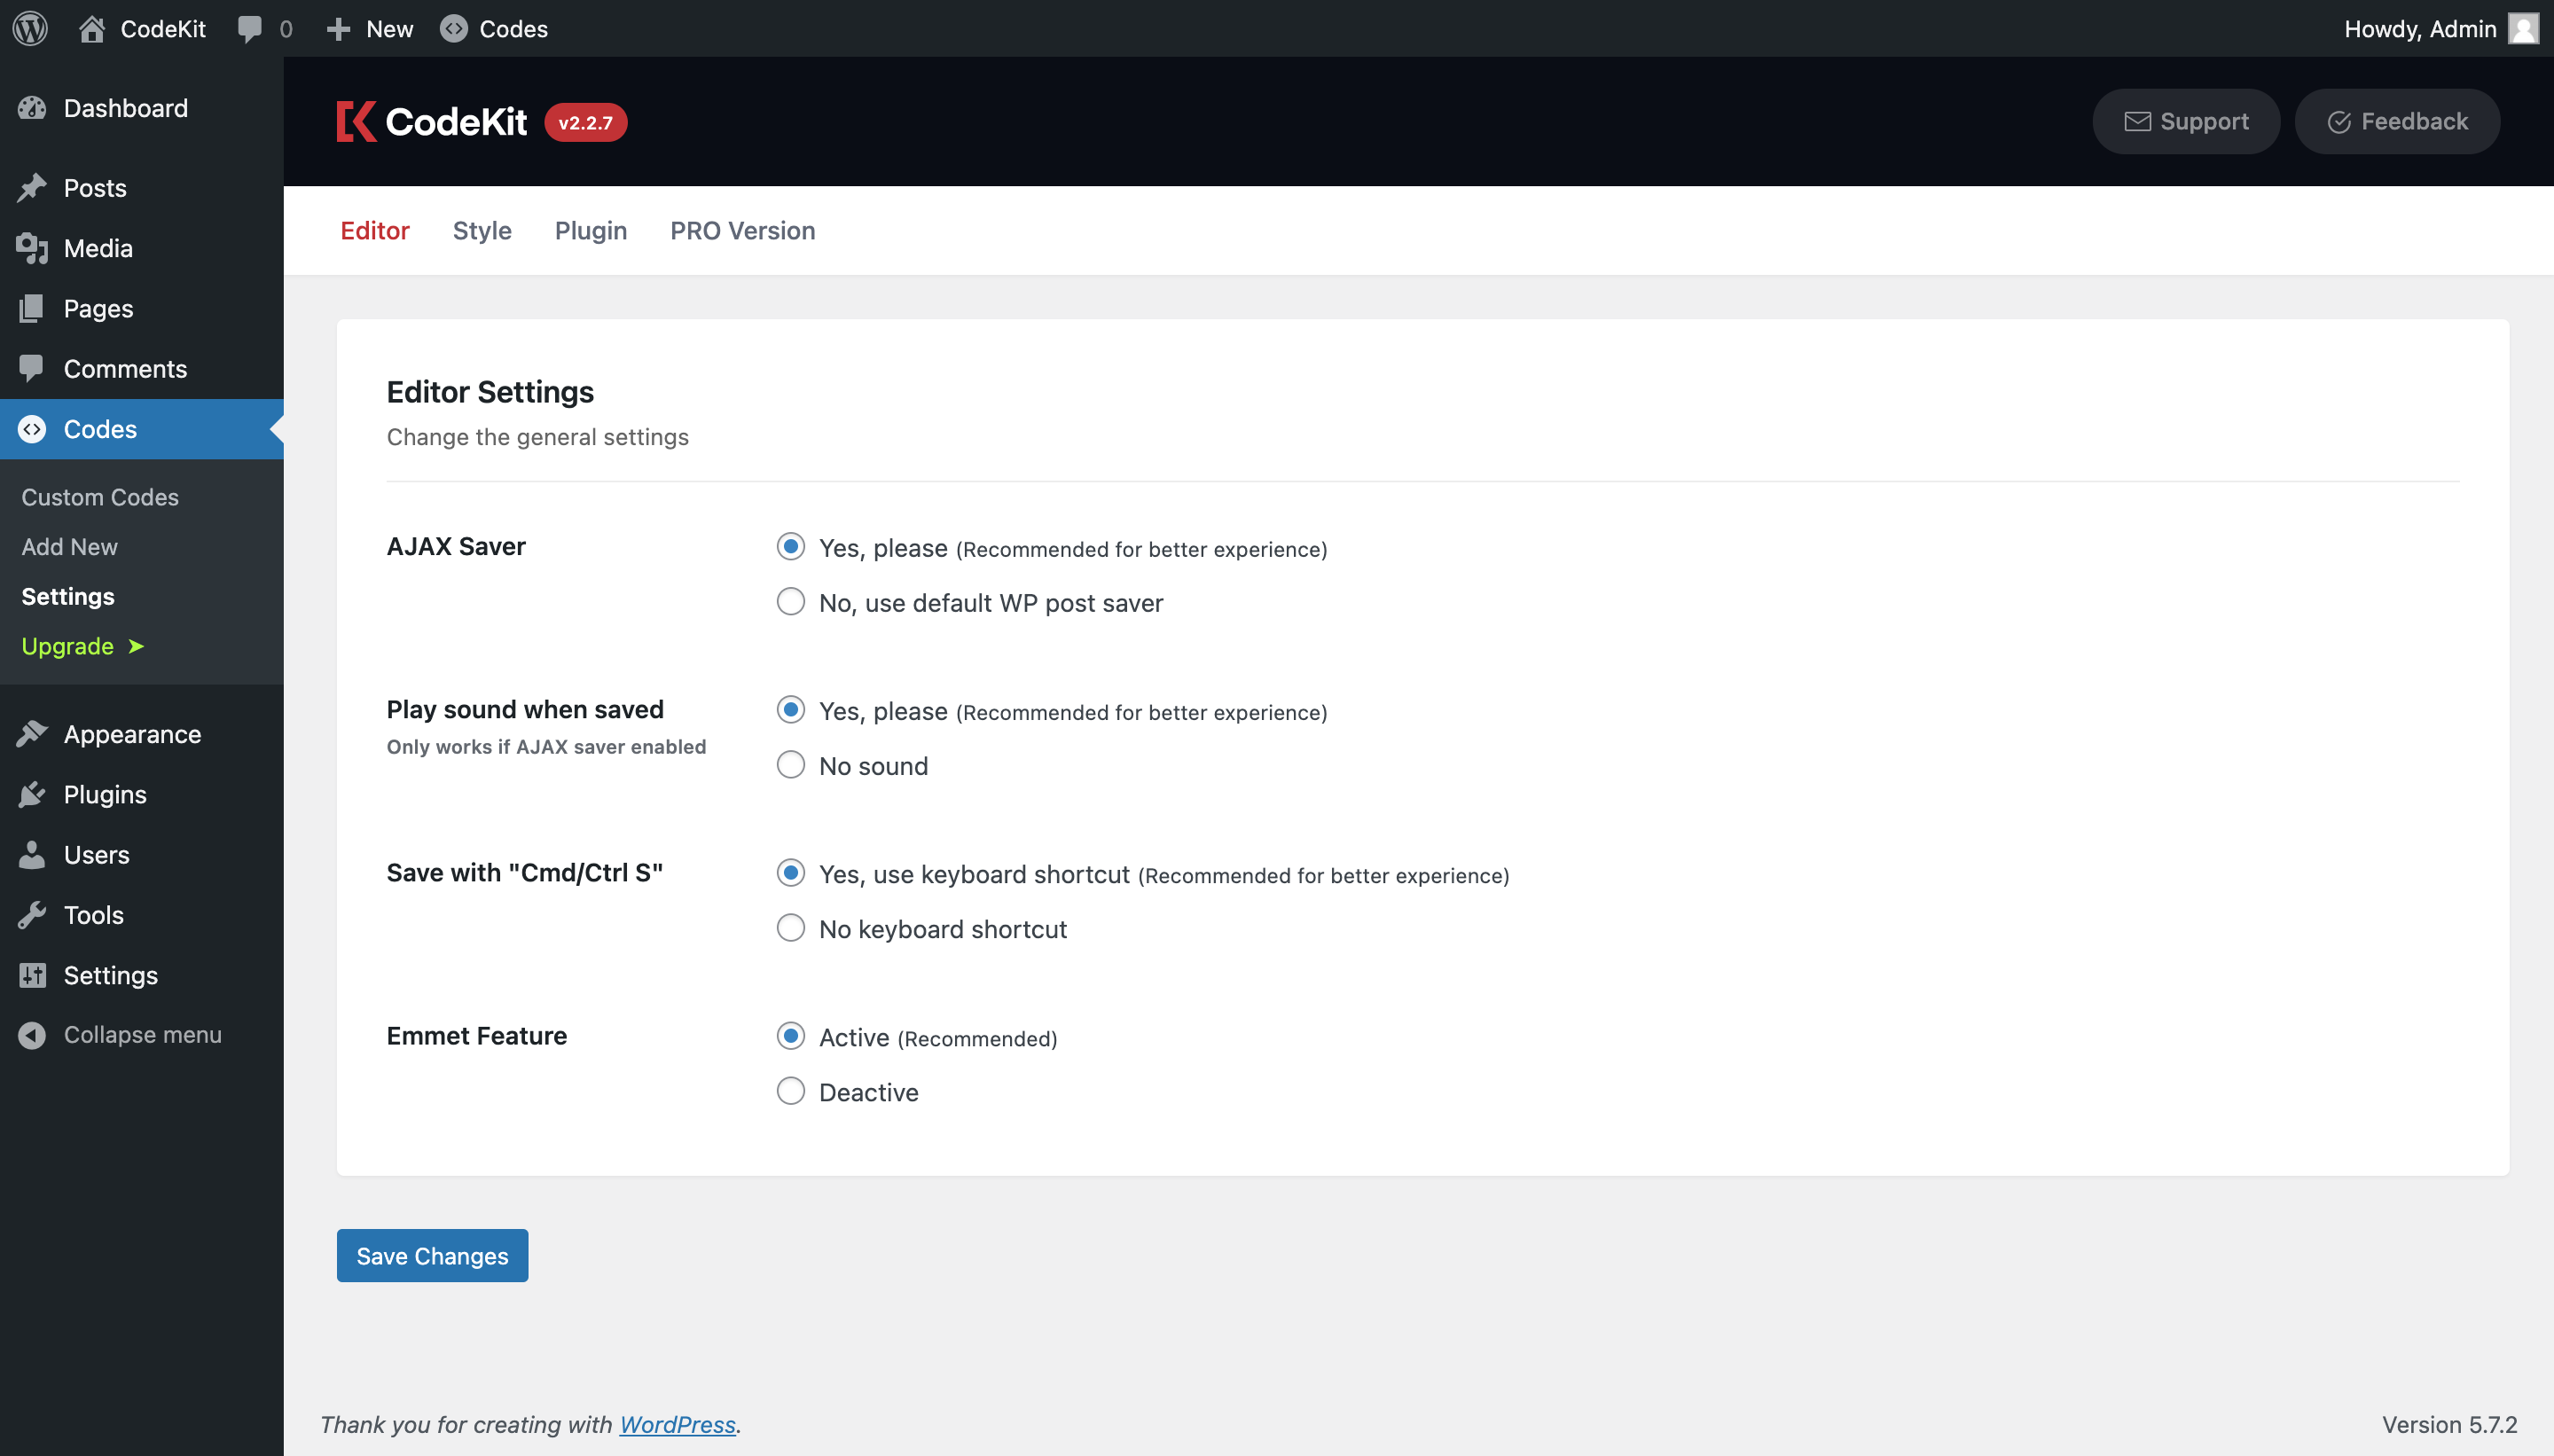Click the Support email icon

(x=2138, y=120)
